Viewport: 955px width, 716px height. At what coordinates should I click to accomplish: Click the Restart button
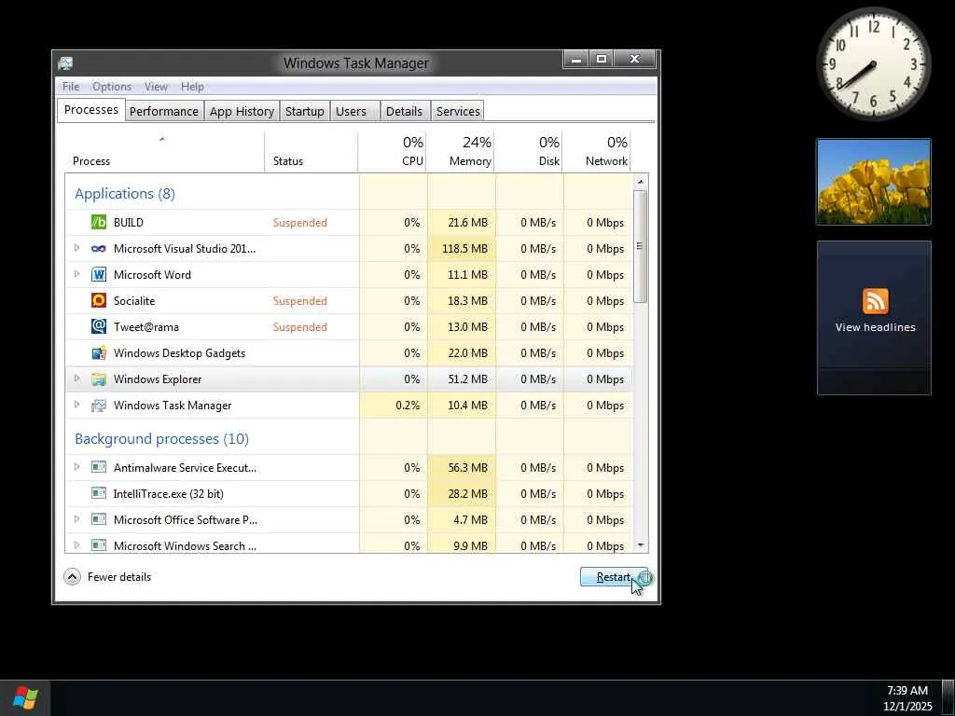pos(614,577)
